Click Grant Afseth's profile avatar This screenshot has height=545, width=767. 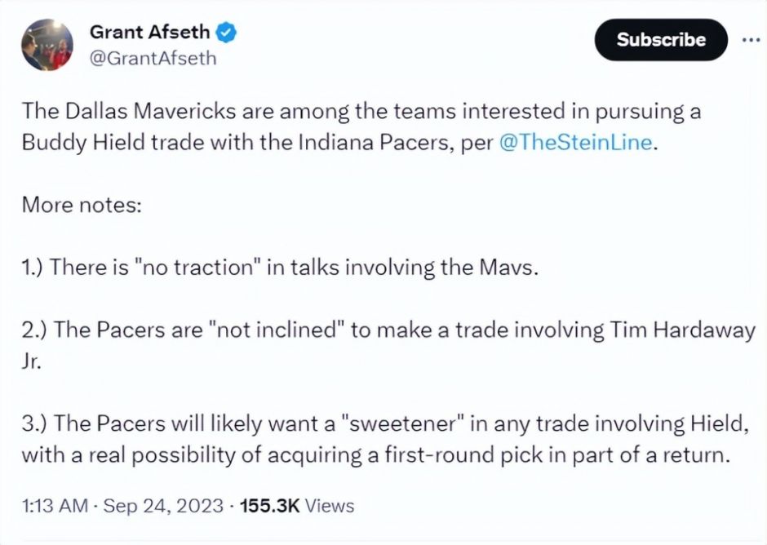click(x=48, y=46)
